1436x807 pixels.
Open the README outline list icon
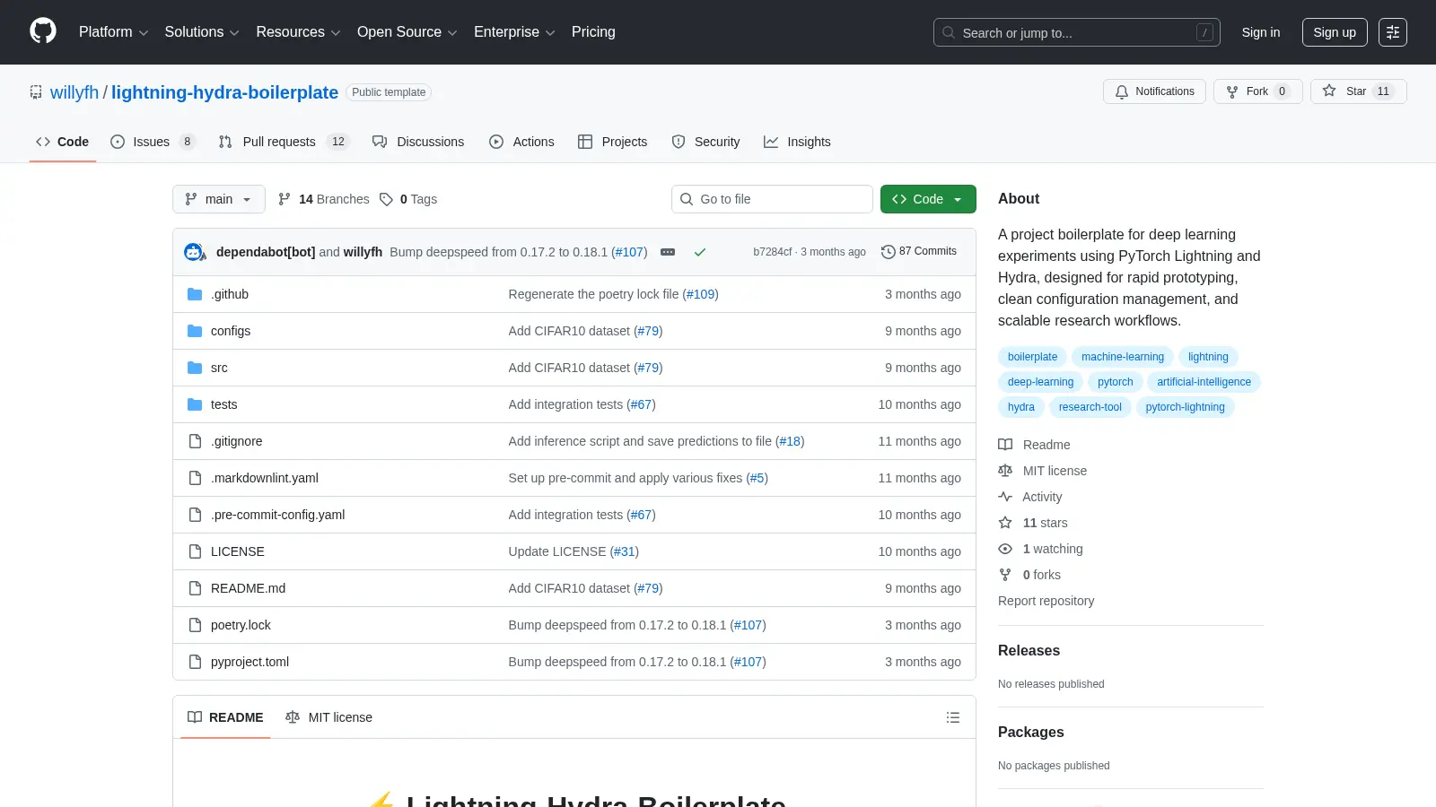pyautogui.click(x=953, y=717)
